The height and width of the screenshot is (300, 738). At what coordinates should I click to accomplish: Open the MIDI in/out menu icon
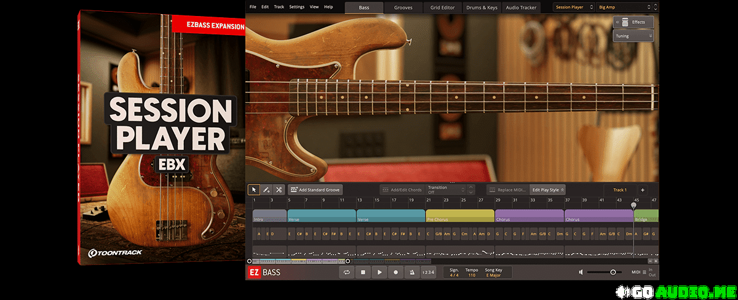644,272
